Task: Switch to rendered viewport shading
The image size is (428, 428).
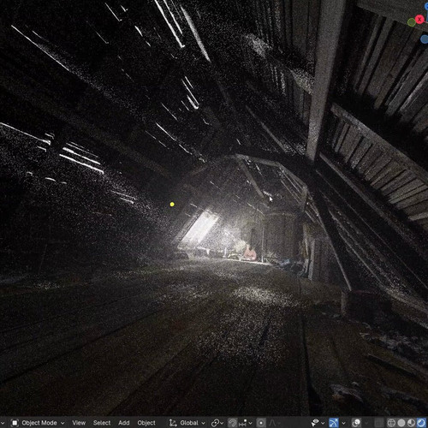Action: pyautogui.click(x=421, y=423)
